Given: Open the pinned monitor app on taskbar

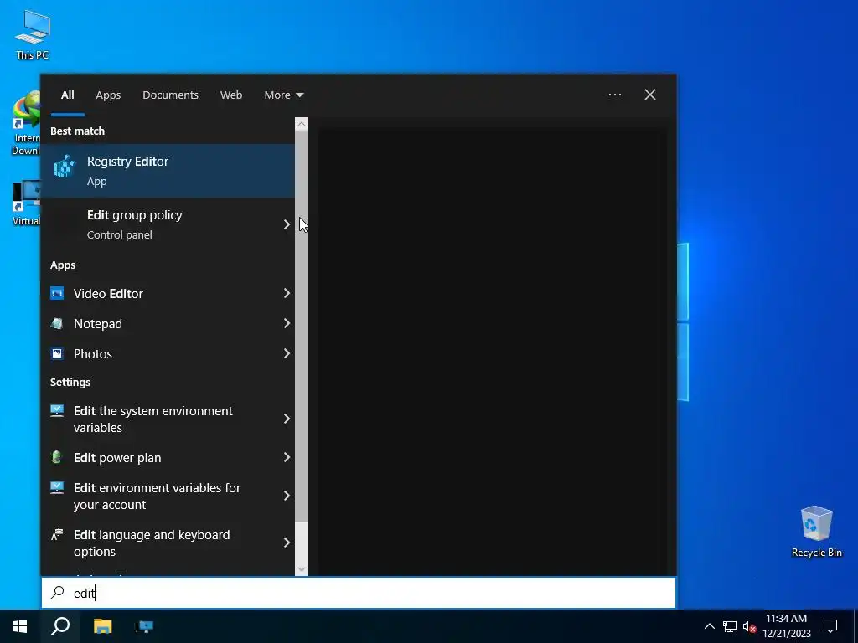Looking at the screenshot, I should [x=144, y=626].
